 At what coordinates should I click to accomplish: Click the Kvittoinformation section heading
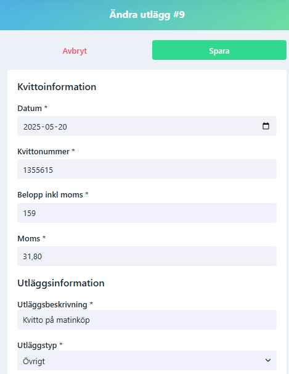(57, 87)
